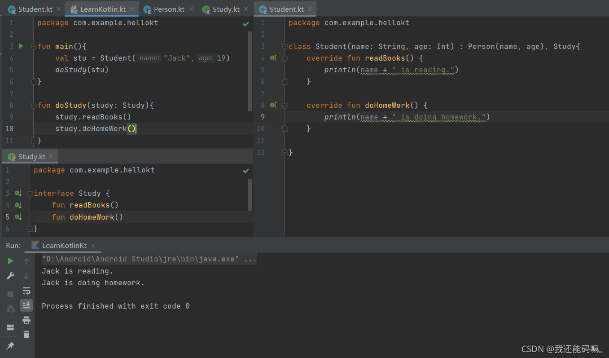Click 'interface Study' declaration text
The image size is (609, 358).
tap(67, 193)
